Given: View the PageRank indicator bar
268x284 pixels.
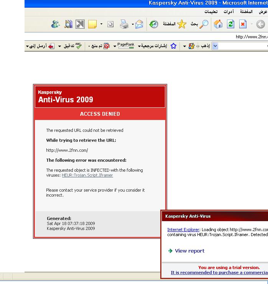Looking at the screenshot, I should coord(126,46).
